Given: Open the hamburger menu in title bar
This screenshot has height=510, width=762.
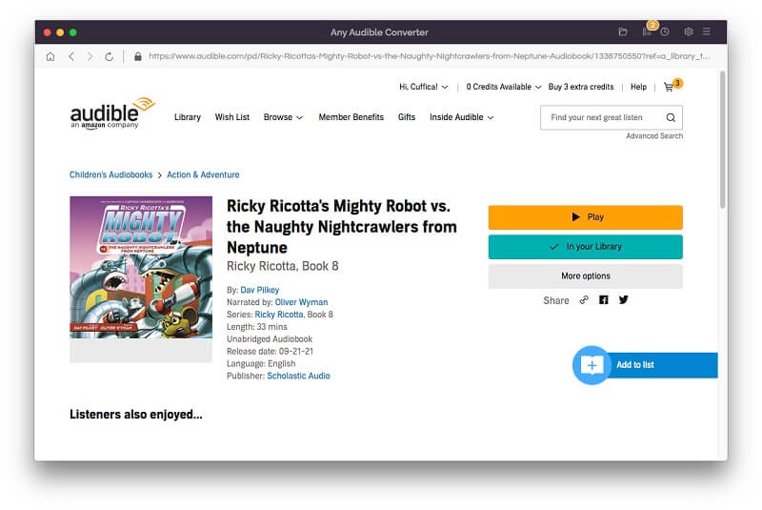Looking at the screenshot, I should [707, 31].
